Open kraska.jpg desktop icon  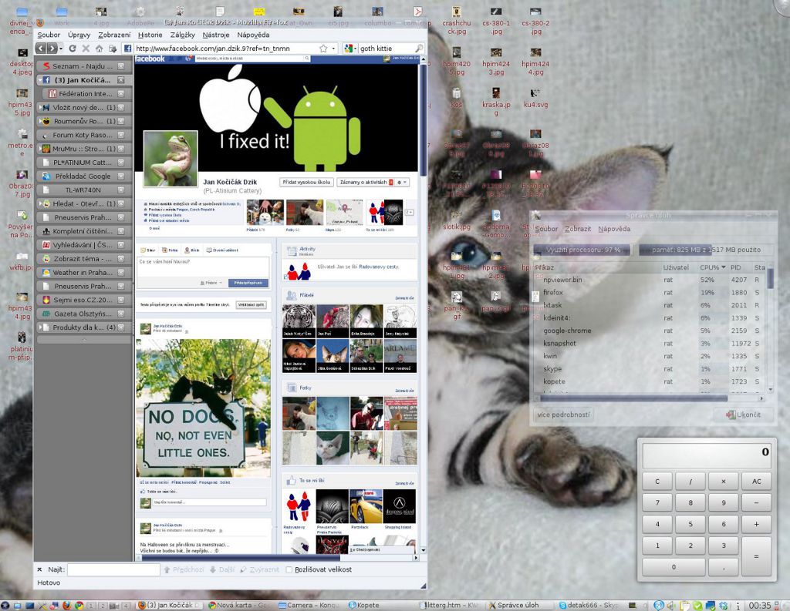[x=496, y=102]
